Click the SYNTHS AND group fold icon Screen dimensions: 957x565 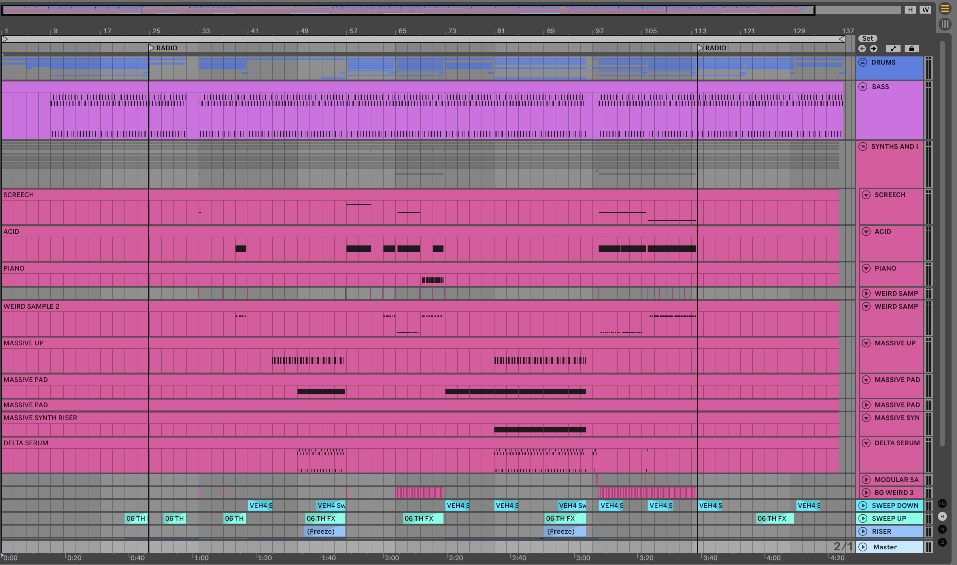click(x=863, y=147)
